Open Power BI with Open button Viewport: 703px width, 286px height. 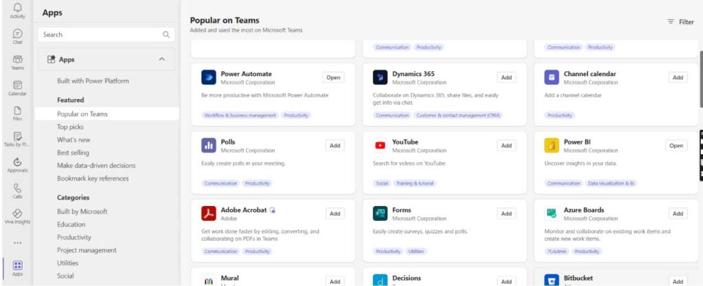[676, 145]
